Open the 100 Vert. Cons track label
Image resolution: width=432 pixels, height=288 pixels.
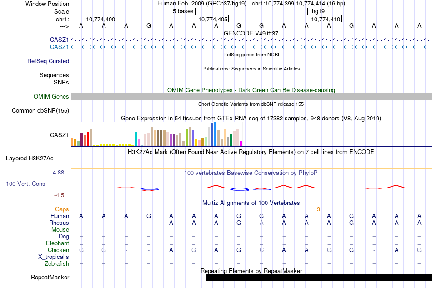(25, 184)
